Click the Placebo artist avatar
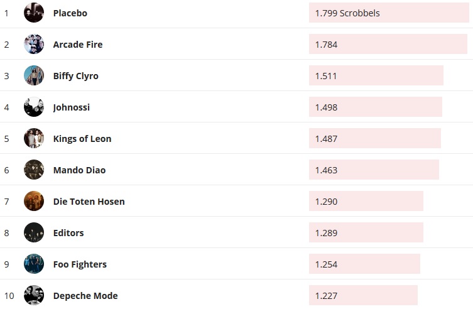This screenshot has width=473, height=309. click(34, 13)
